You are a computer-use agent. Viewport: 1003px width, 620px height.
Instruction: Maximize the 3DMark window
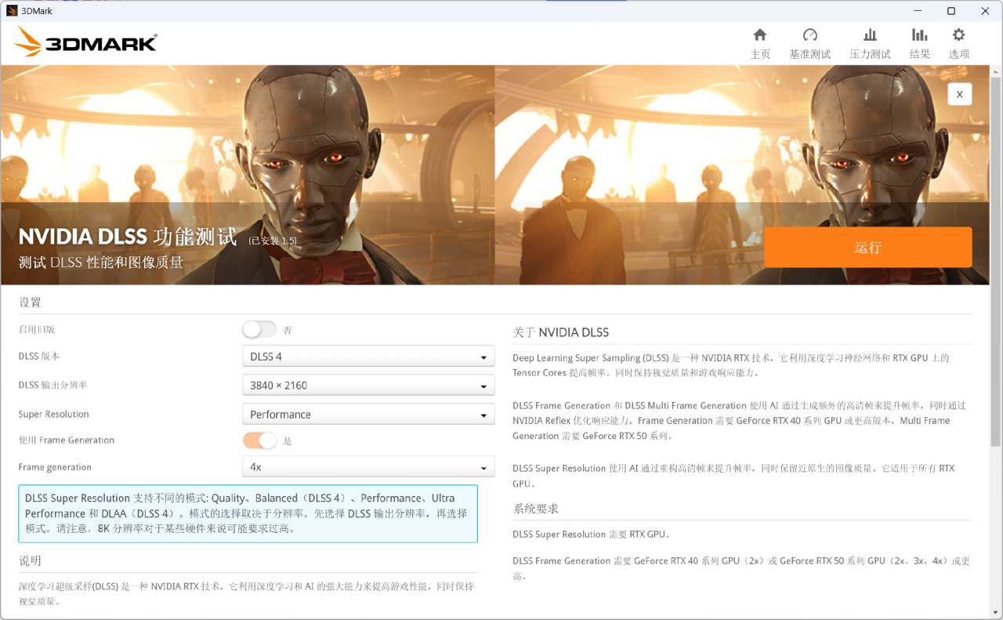[x=951, y=11]
